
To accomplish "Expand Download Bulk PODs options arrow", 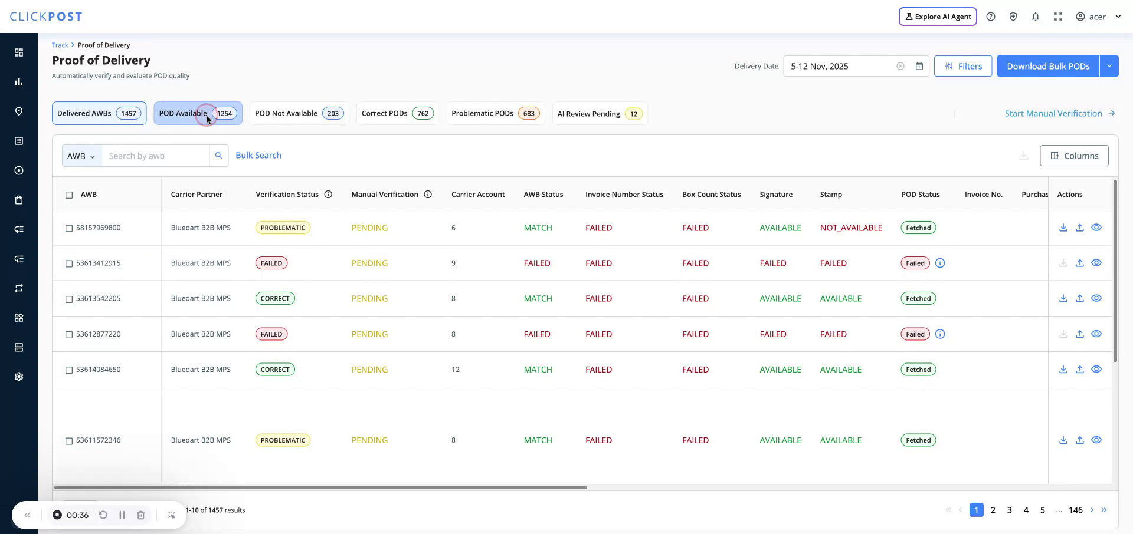I will tap(1109, 66).
